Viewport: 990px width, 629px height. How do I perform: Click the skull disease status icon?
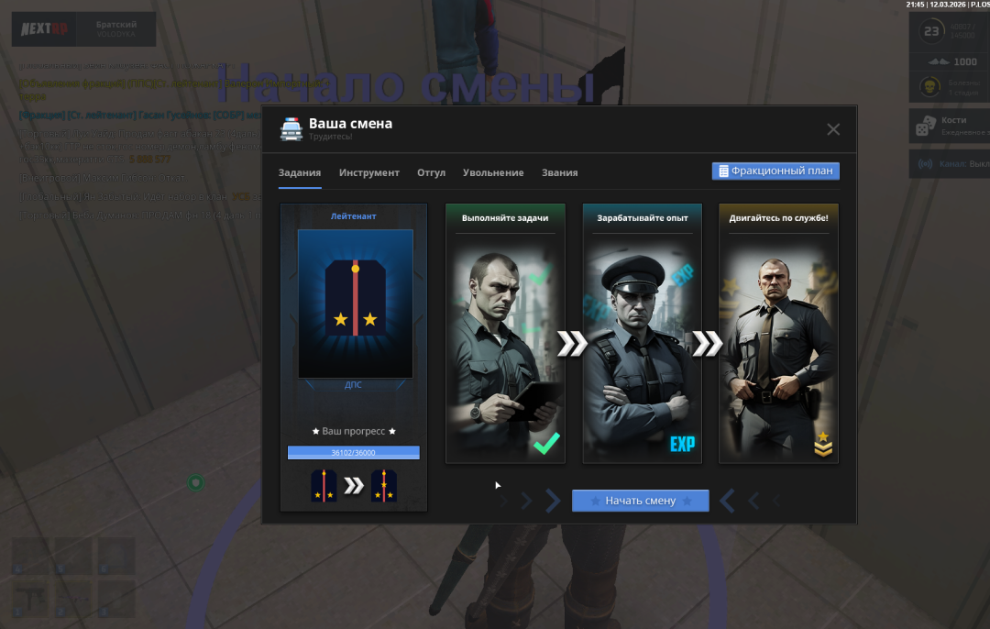929,87
